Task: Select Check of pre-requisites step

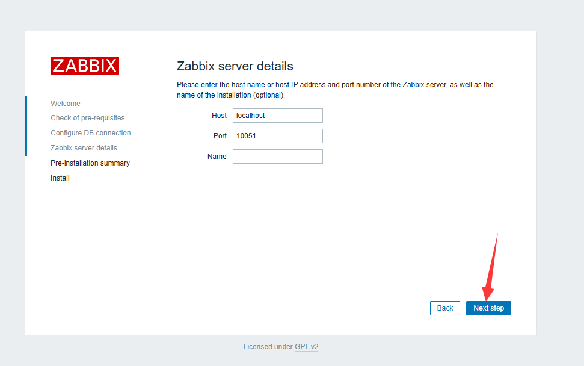Action: (88, 118)
